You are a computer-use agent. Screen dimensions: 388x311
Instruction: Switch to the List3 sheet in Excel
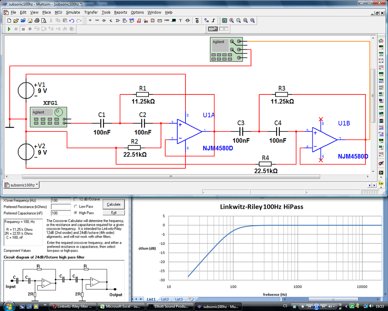(x=178, y=299)
